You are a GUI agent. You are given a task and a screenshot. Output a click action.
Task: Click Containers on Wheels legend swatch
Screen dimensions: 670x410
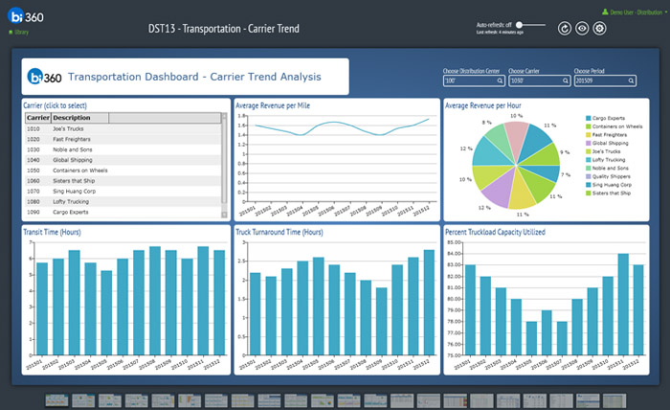(589, 126)
